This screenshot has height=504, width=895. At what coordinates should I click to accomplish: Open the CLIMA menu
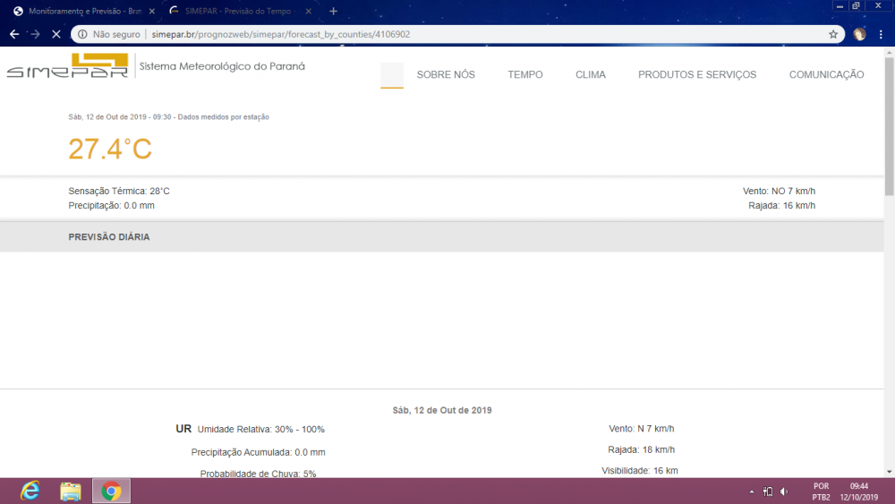pos(590,75)
